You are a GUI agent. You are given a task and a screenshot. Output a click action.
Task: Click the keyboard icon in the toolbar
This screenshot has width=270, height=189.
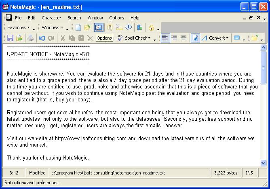coord(237,38)
